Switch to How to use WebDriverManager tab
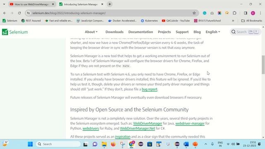This screenshot has width=265, height=149. (x=31, y=4)
